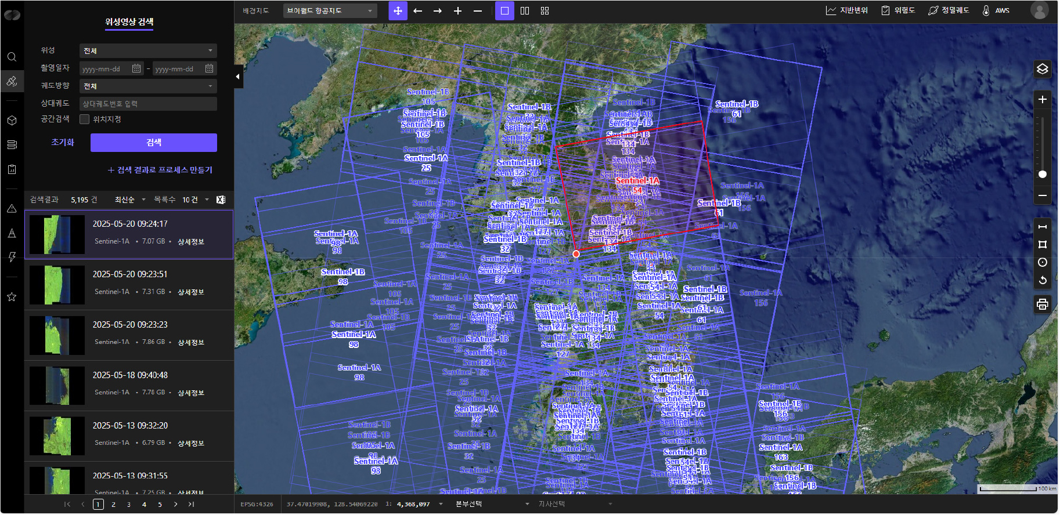The height and width of the screenshot is (515, 1060).
Task: Jump to the last results page
Action: click(191, 505)
